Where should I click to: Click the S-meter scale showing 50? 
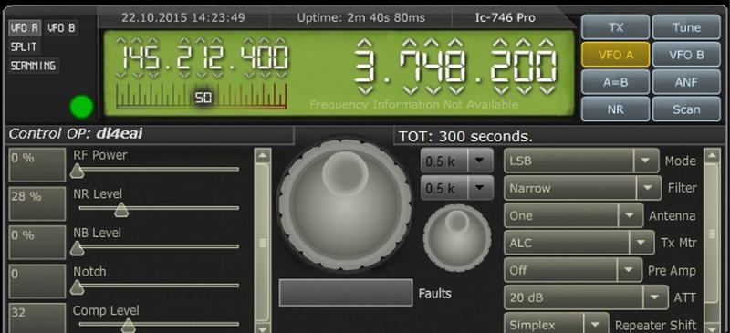tap(201, 97)
